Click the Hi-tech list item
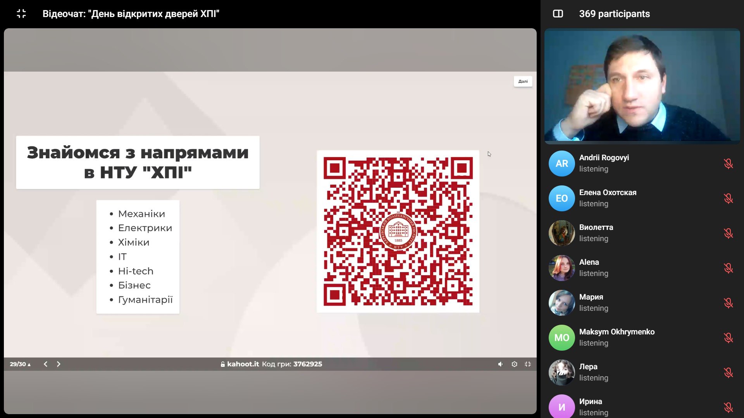Screen dimensions: 744x418 [x=136, y=271]
